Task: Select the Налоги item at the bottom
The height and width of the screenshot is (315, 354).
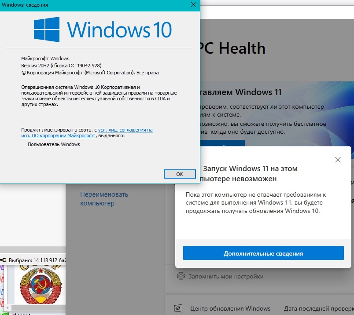Action: [21, 314]
